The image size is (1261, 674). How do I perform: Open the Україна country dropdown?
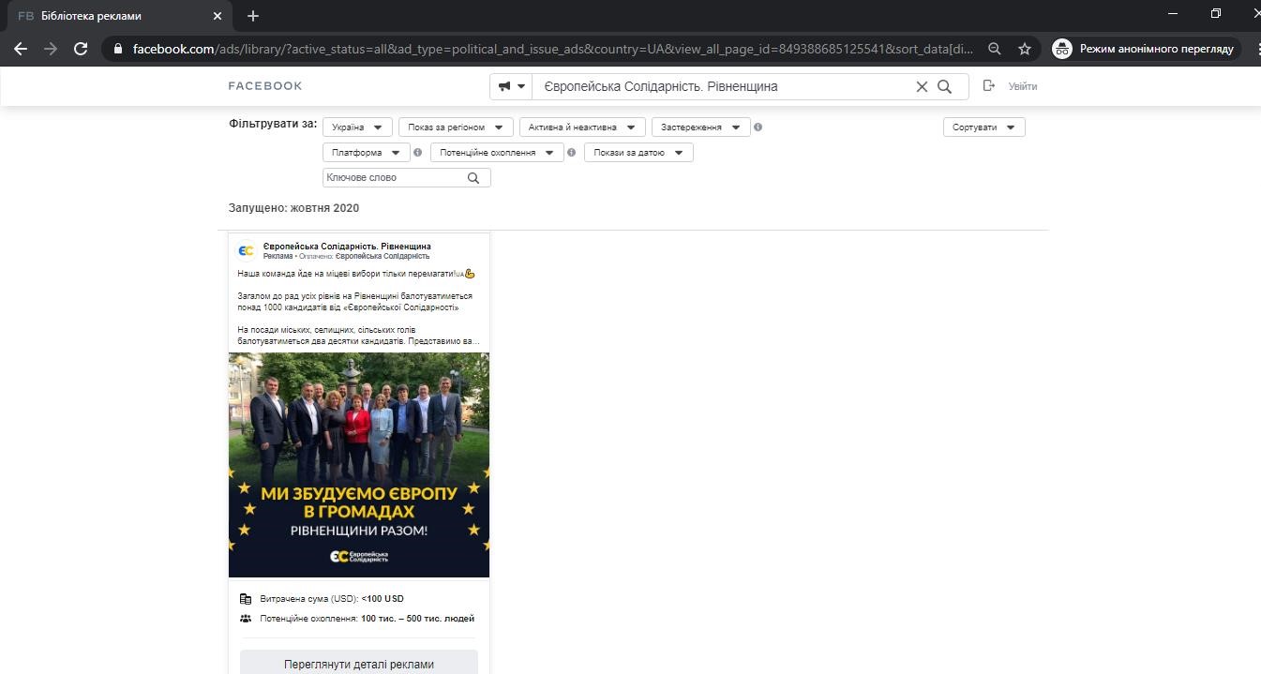click(x=358, y=127)
